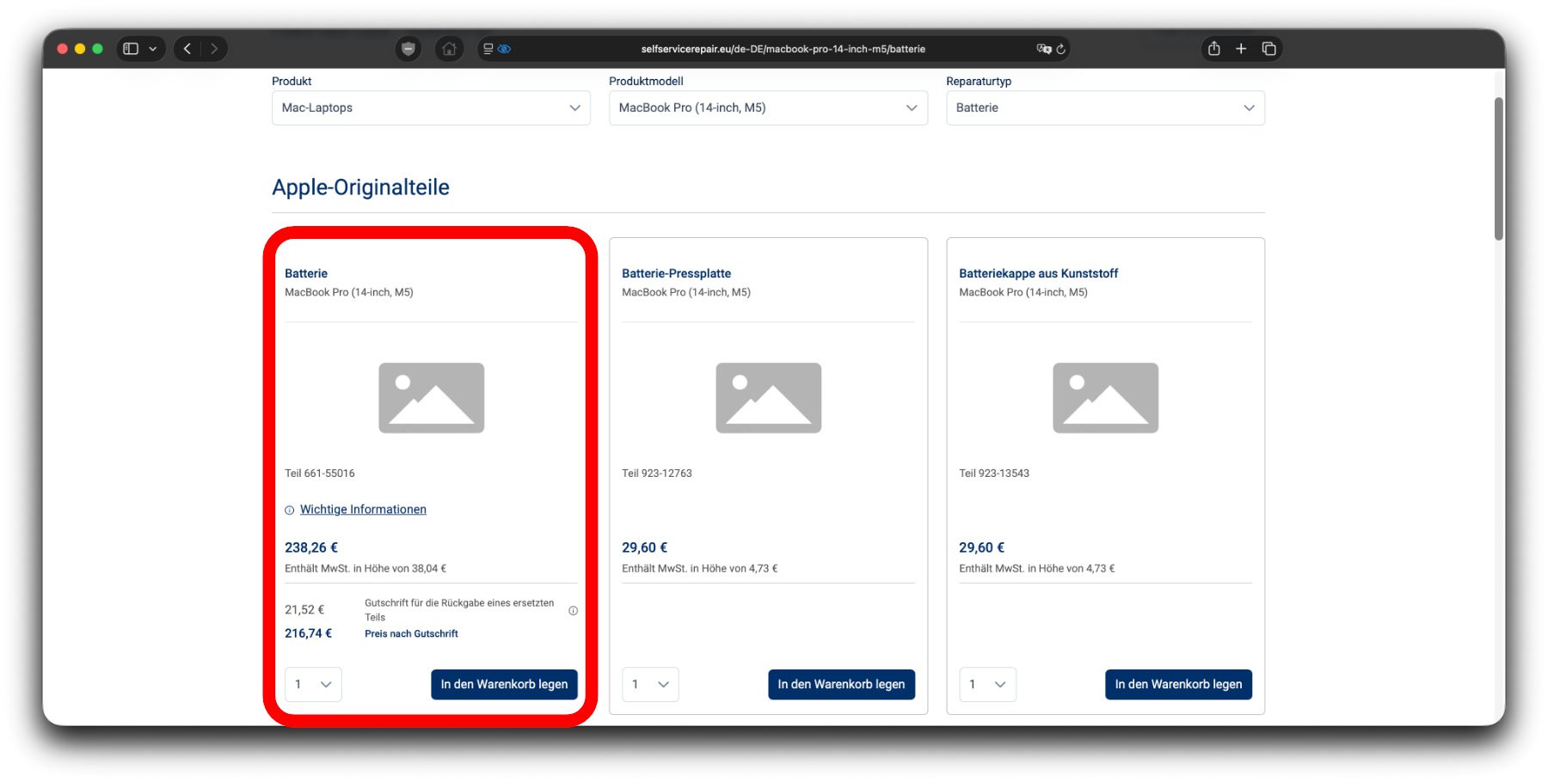Open the Produkt dropdown showing Mac-Laptops
The width and height of the screenshot is (1548, 782).
[x=431, y=108]
